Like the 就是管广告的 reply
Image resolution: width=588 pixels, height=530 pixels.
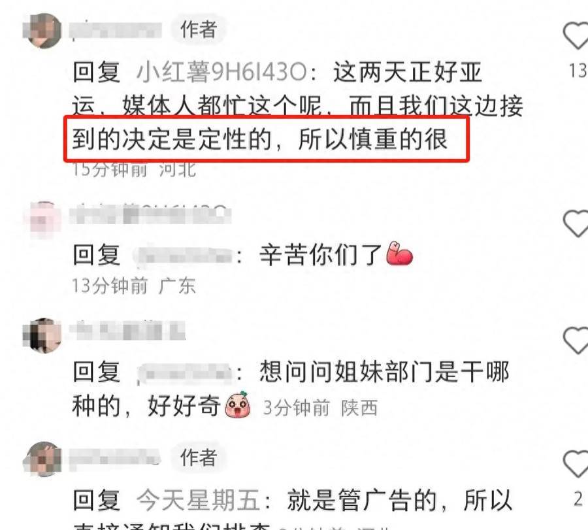[576, 465]
